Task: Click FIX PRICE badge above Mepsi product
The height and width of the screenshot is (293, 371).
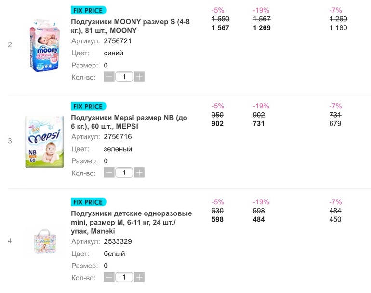Action: pyautogui.click(x=89, y=106)
